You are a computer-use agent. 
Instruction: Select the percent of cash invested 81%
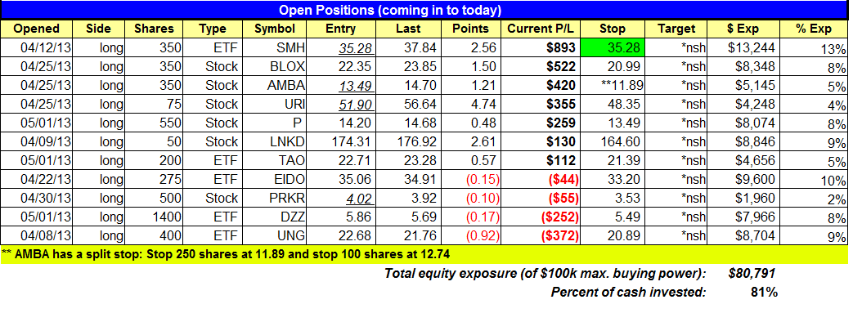click(x=764, y=293)
